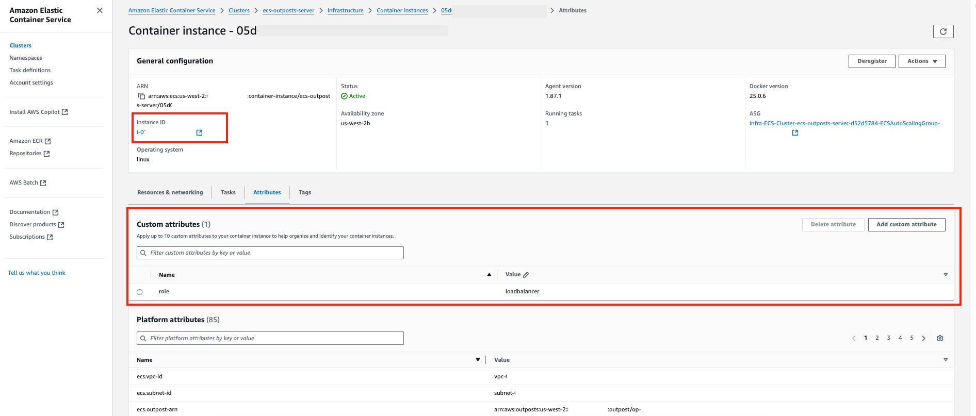Focus the platform attributes filter field
Viewport: 976px width, 416px height.
[x=270, y=338]
